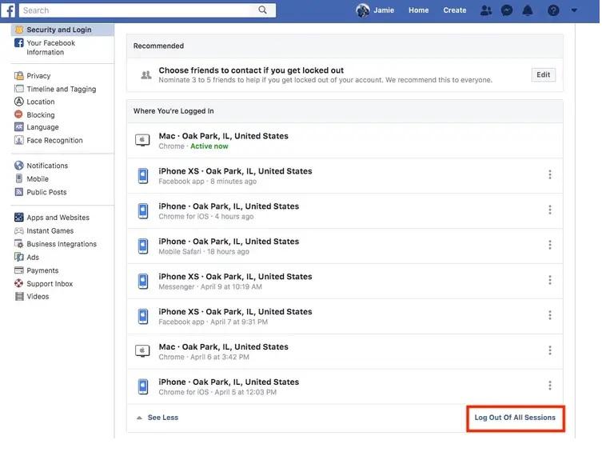
Task: Open Privacy settings in sidebar
Action: click(38, 76)
